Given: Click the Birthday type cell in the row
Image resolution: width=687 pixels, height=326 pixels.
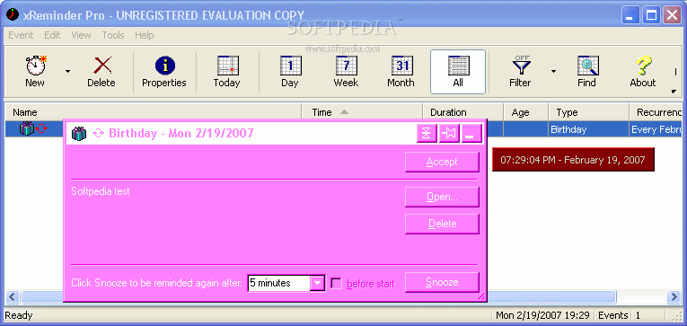Looking at the screenshot, I should [x=588, y=129].
